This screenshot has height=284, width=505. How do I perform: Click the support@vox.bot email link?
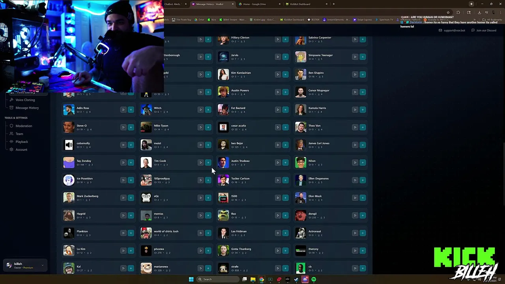pyautogui.click(x=452, y=30)
